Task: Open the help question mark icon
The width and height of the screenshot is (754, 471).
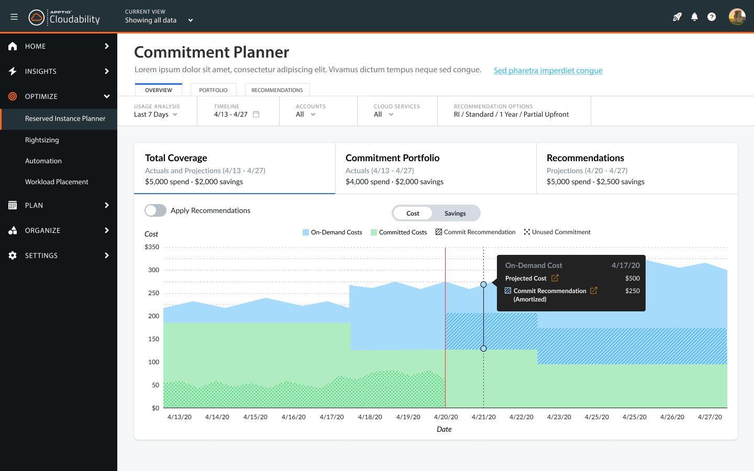Action: 712,17
